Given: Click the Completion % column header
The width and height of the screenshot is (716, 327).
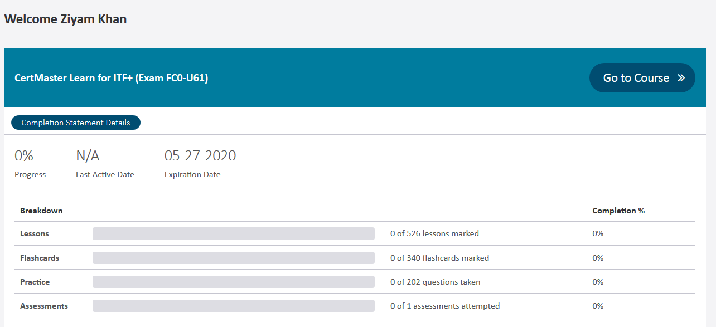Looking at the screenshot, I should (618, 211).
